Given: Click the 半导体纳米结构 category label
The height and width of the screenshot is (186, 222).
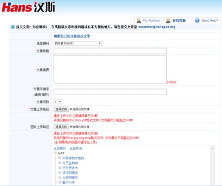Looking at the screenshot, I should [x=73, y=158].
